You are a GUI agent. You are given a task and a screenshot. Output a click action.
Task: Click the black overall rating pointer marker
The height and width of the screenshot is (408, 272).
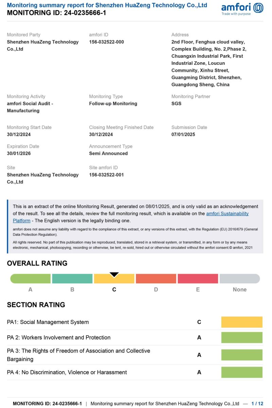(x=114, y=274)
